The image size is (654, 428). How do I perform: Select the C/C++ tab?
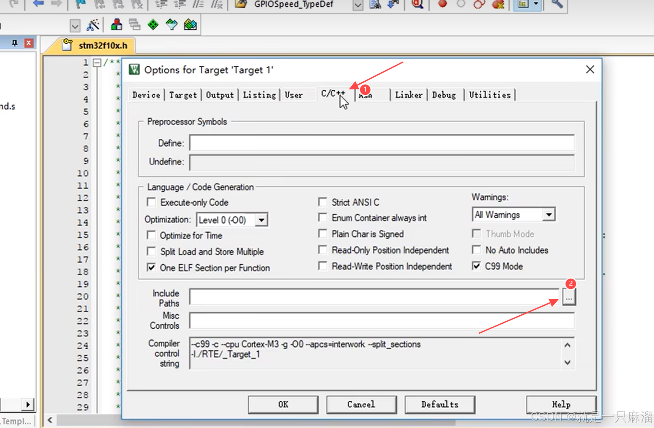pos(333,94)
